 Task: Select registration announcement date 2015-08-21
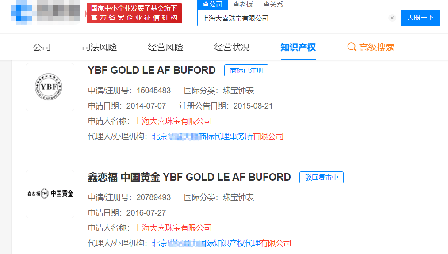[253, 106]
